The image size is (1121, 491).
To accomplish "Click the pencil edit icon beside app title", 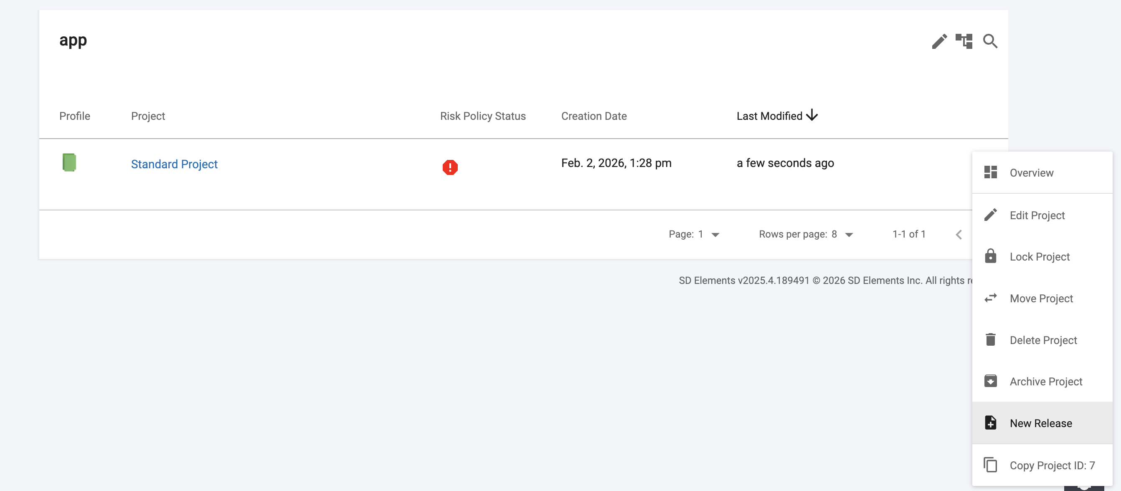I will click(939, 41).
